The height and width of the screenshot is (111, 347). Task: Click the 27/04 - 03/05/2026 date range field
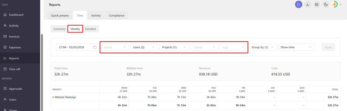tap(78, 47)
